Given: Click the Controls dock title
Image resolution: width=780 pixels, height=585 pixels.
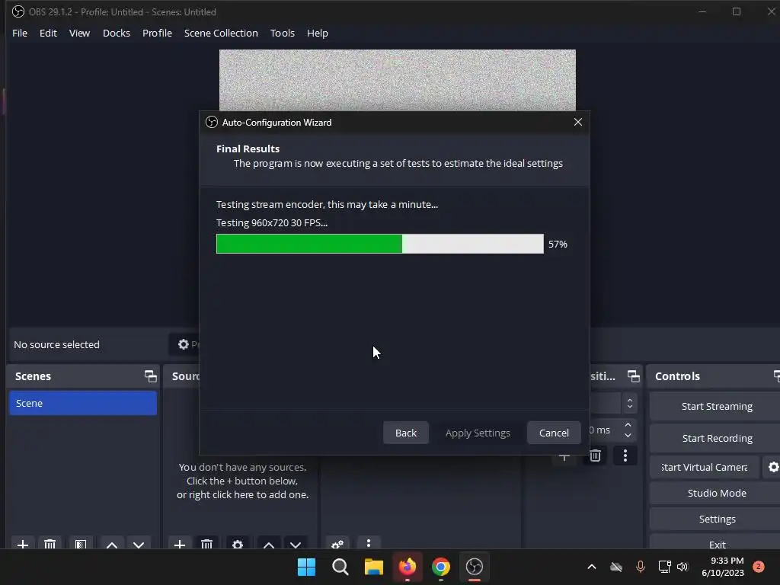Looking at the screenshot, I should pyautogui.click(x=677, y=376).
